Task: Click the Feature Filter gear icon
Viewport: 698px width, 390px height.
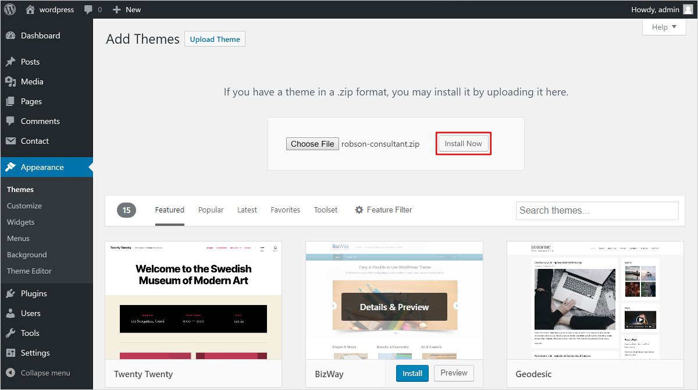Action: tap(359, 210)
